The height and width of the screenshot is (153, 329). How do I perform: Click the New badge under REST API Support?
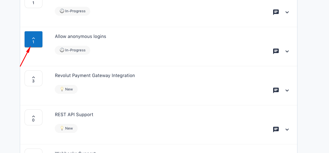pos(66,128)
